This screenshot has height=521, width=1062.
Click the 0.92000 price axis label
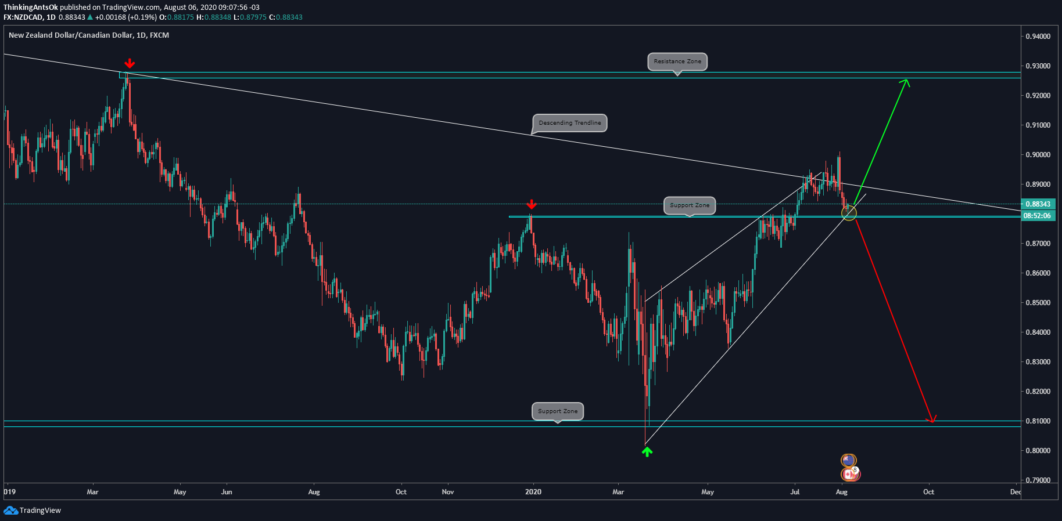click(x=1038, y=96)
